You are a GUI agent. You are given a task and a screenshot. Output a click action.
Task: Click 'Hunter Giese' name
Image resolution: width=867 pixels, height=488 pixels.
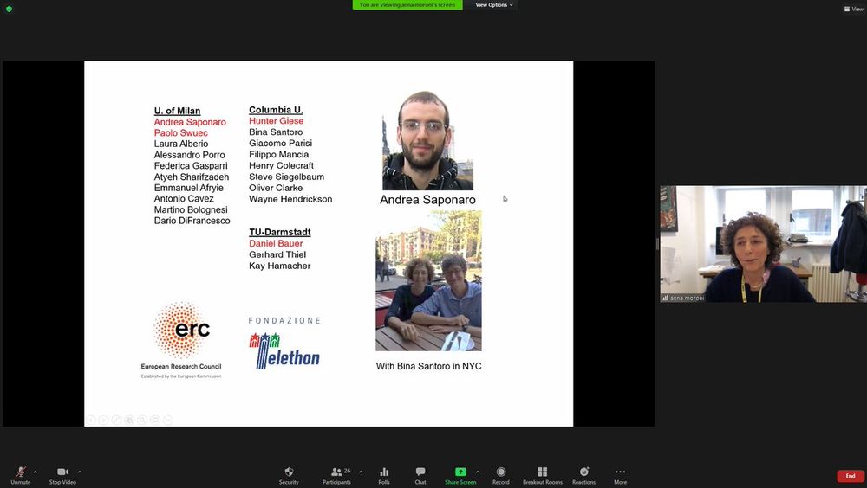276,121
